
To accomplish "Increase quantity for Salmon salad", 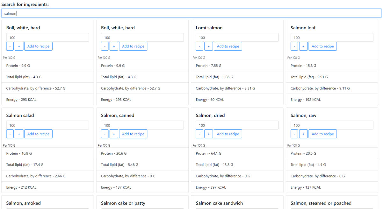I will (19, 134).
